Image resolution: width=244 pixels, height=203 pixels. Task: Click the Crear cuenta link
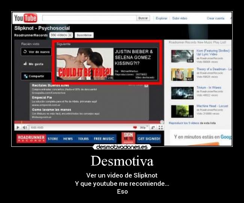pyautogui.click(x=215, y=18)
